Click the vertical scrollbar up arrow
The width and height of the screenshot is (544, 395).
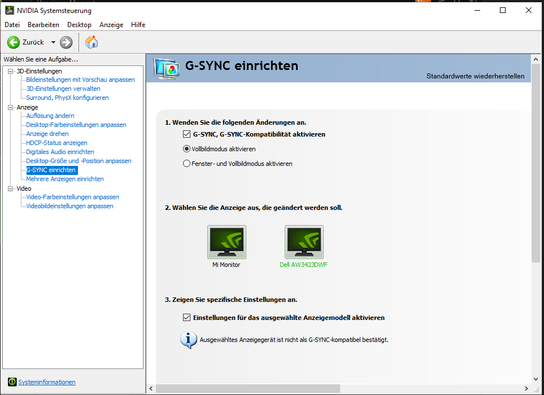(536, 59)
